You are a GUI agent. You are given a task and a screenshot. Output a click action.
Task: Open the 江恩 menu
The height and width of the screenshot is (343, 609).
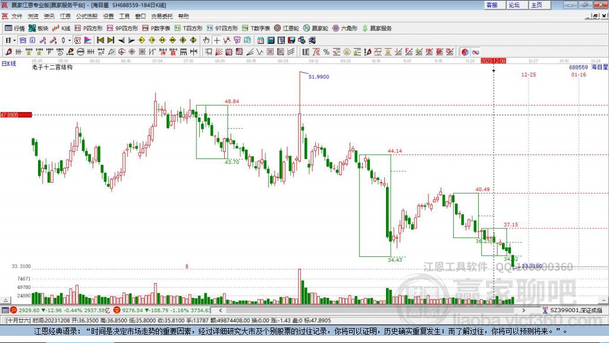click(65, 16)
